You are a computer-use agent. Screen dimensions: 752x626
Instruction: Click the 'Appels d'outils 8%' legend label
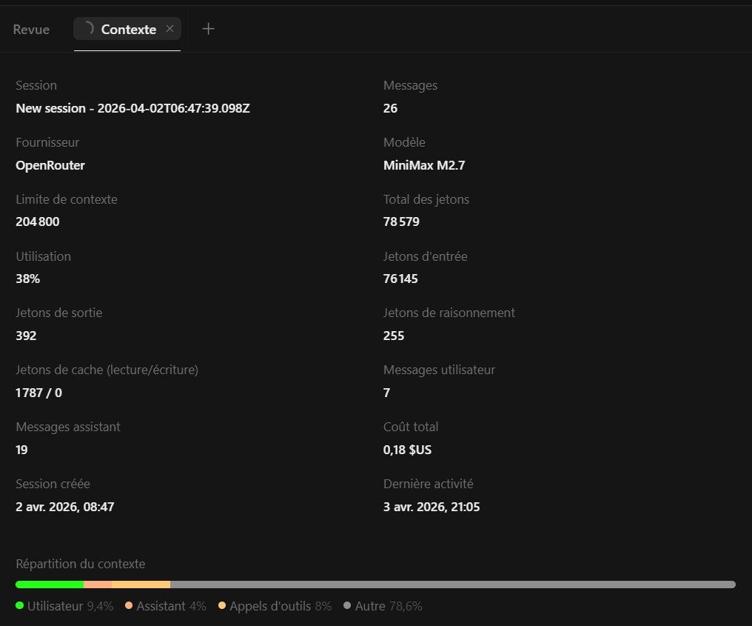(x=281, y=606)
